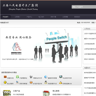Open the 公司简介 navigation item
The height and width of the screenshot is (96, 96).
(17, 17)
